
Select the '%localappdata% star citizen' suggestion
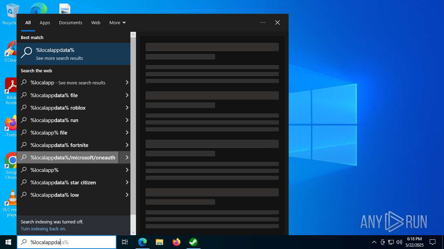pos(68,182)
